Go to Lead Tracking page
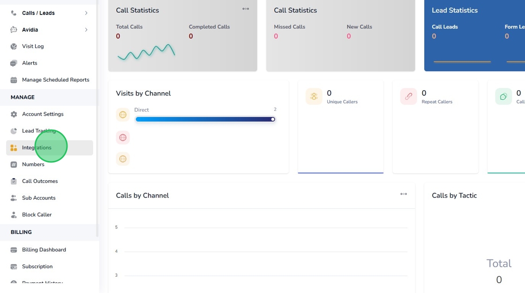The width and height of the screenshot is (525, 293). click(38, 131)
